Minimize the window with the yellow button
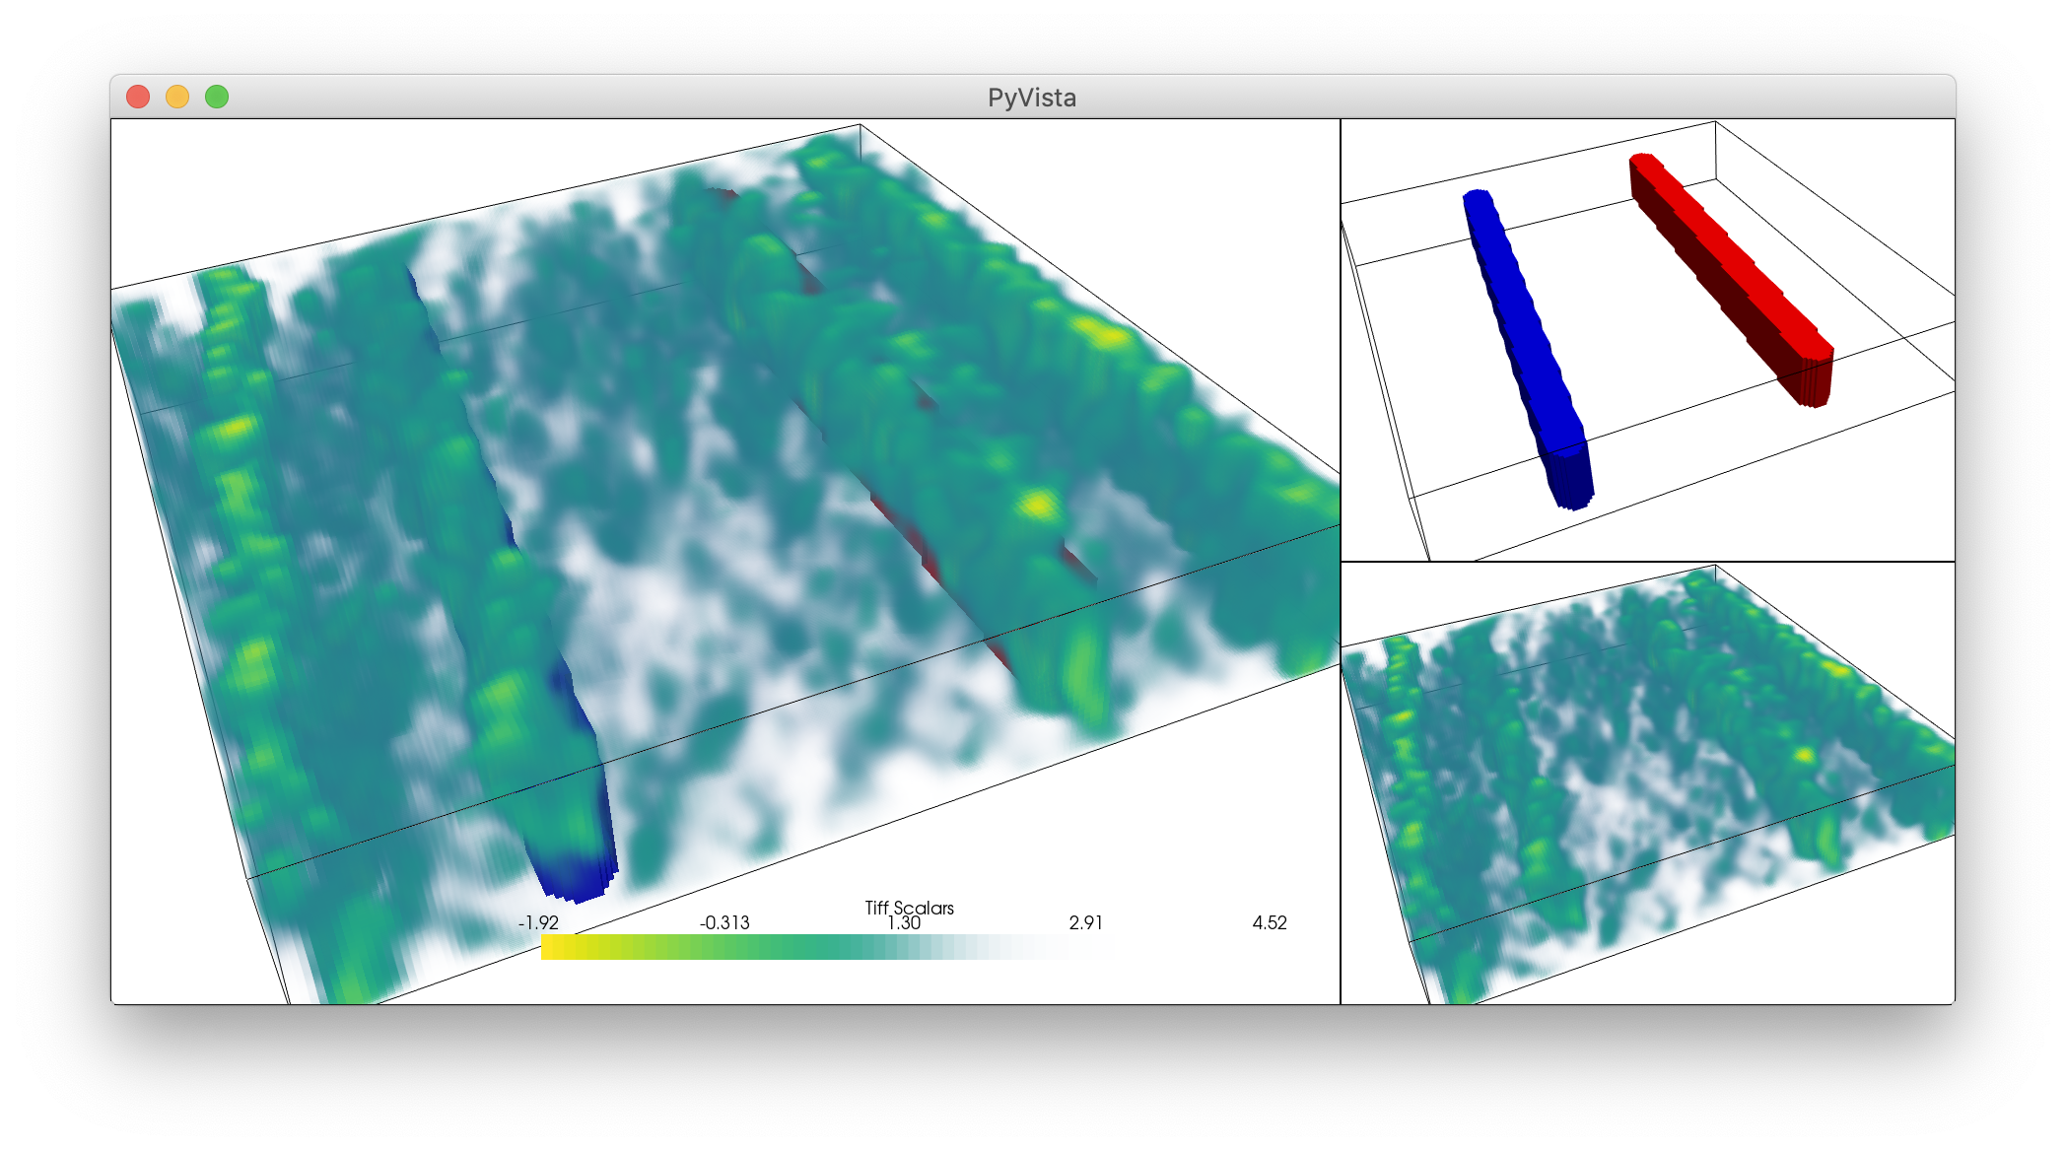 177,96
